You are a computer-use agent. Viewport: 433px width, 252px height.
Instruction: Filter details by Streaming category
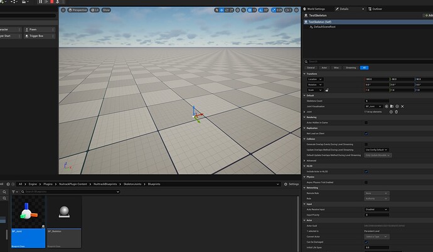click(350, 67)
